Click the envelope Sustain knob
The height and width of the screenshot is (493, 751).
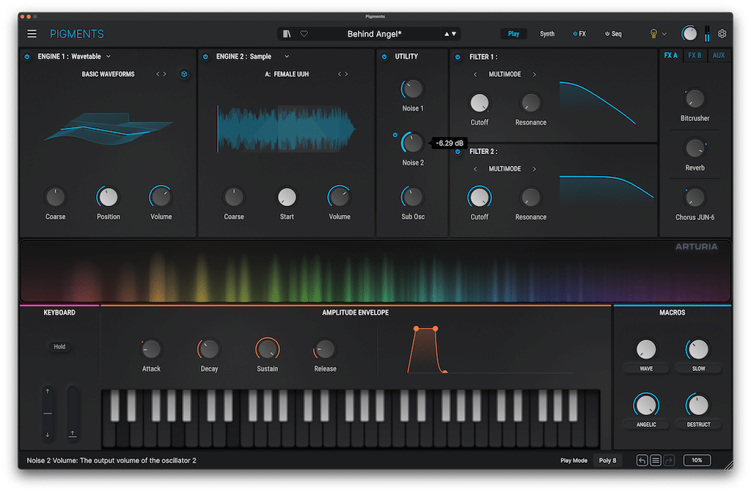(x=267, y=349)
